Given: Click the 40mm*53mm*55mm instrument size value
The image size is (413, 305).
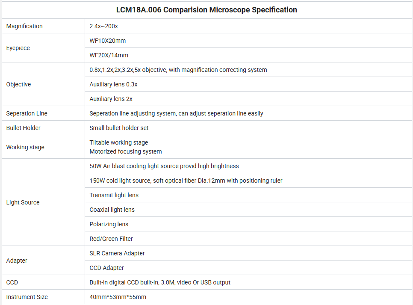Looking at the screenshot, I should tap(118, 297).
